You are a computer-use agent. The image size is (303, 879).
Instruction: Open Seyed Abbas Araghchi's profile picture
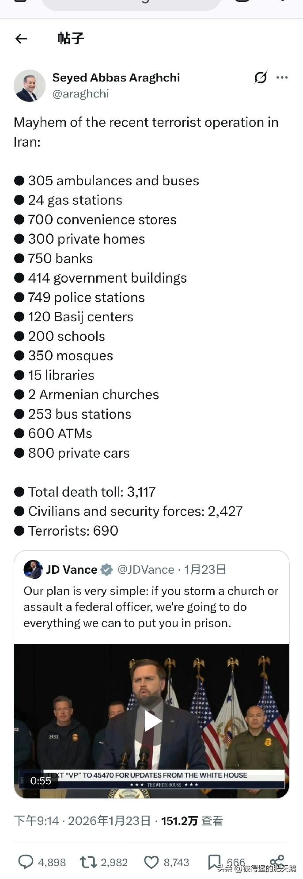pyautogui.click(x=30, y=86)
